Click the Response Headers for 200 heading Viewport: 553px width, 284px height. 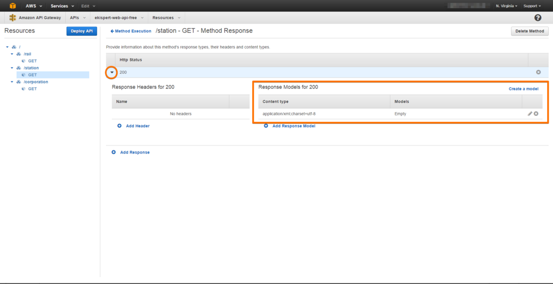(x=143, y=87)
